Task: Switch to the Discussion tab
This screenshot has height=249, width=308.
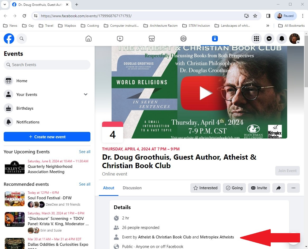Action: tap(132, 188)
